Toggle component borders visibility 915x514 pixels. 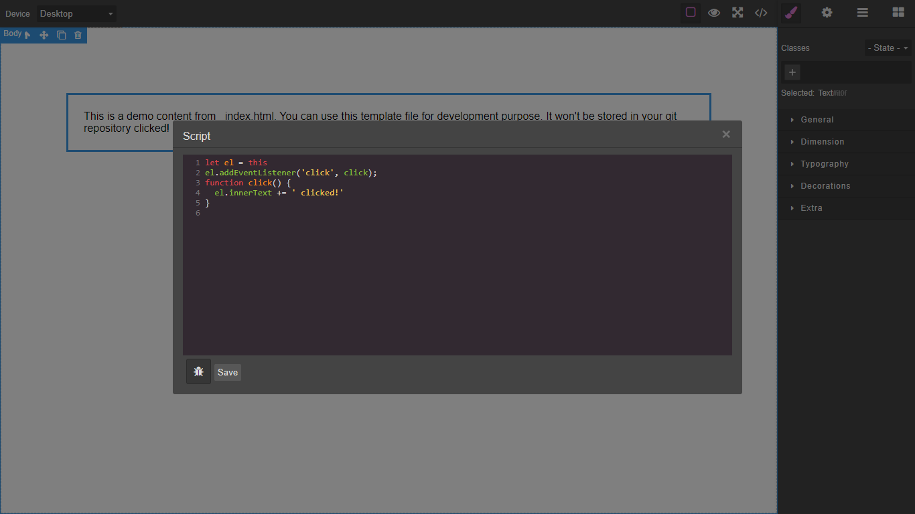(690, 13)
